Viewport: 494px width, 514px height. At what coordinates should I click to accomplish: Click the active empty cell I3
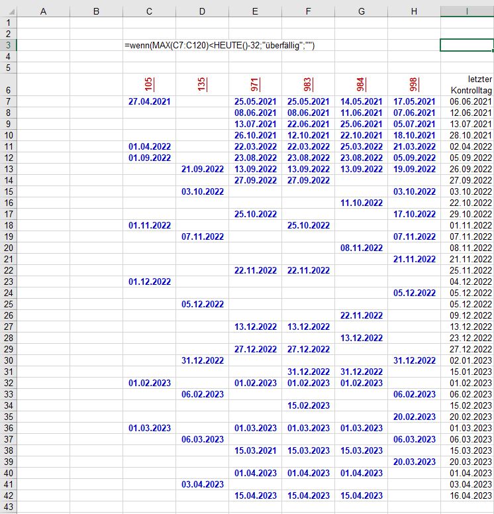[467, 45]
